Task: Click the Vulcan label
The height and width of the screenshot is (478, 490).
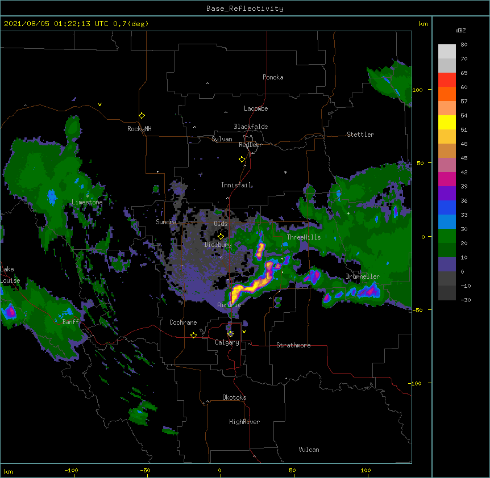Action: (309, 450)
